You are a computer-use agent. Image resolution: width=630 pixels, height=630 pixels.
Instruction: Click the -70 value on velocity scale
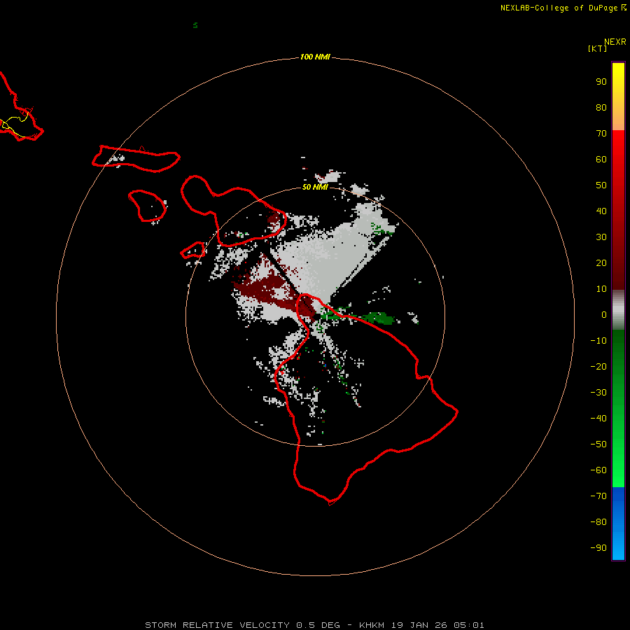(x=598, y=496)
